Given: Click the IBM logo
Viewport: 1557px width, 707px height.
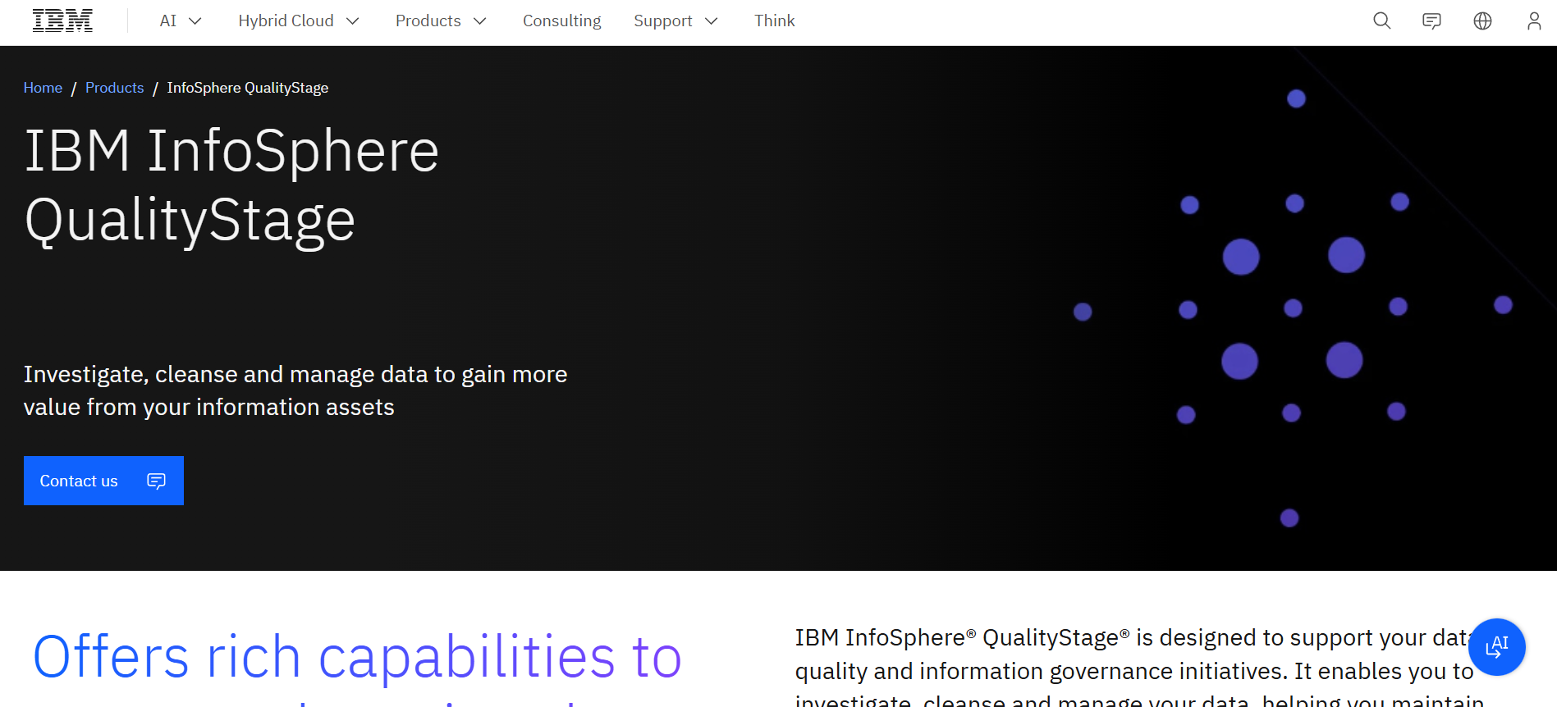Looking at the screenshot, I should pos(62,21).
